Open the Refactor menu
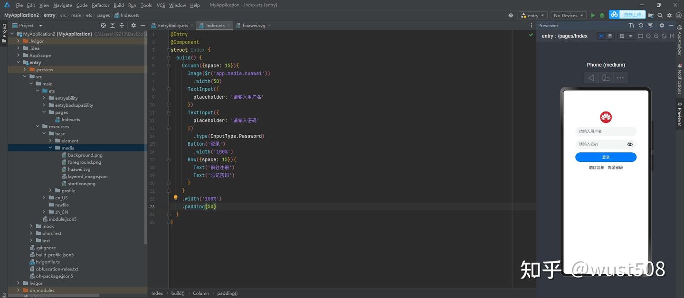684x298 pixels. click(x=100, y=5)
